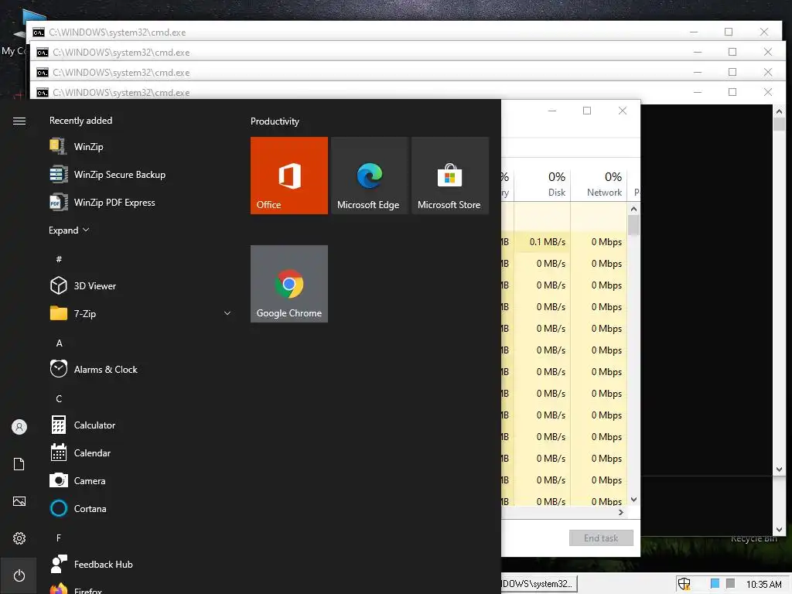Sort by Disk column in Task Manager
Image resolution: width=792 pixels, height=594 pixels.
point(542,184)
